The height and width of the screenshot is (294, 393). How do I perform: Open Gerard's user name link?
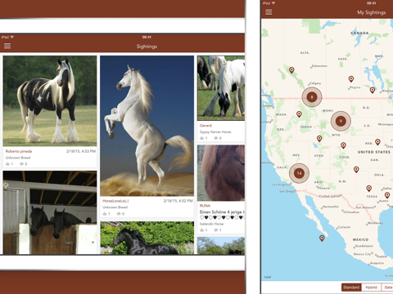point(206,126)
